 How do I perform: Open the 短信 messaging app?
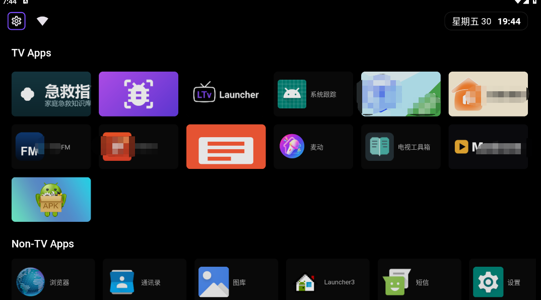(419, 280)
